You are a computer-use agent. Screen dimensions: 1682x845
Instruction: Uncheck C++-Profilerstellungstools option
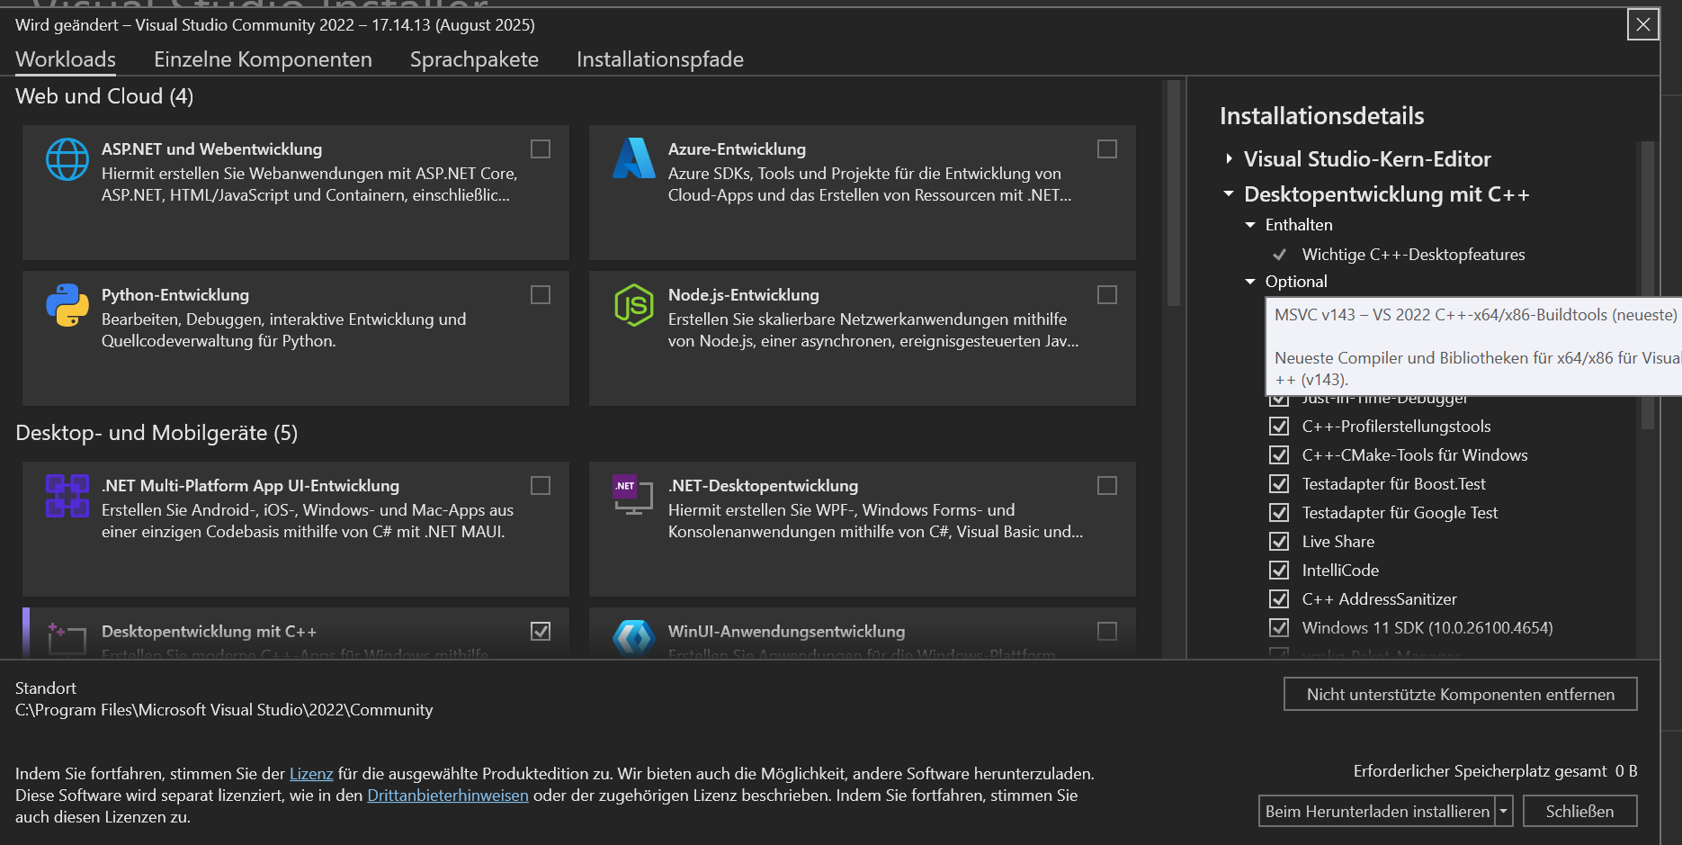pos(1279,427)
